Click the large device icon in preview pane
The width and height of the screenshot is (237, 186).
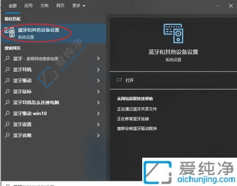click(x=173, y=34)
